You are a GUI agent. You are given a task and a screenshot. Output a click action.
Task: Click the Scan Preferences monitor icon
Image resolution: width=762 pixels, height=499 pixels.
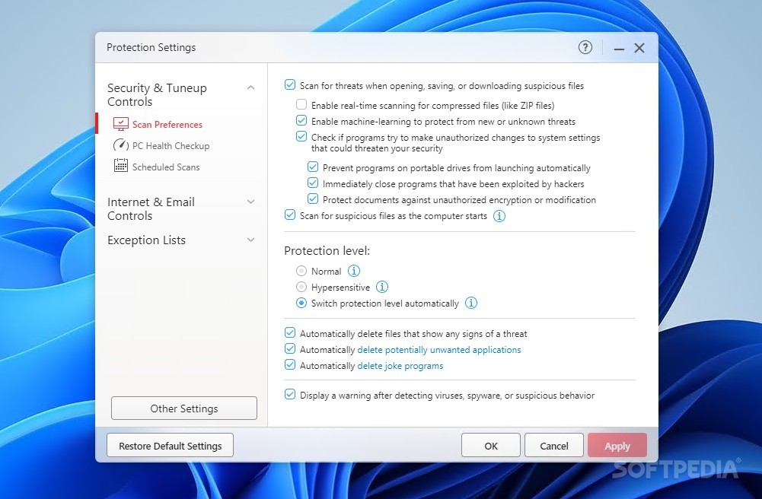(120, 124)
